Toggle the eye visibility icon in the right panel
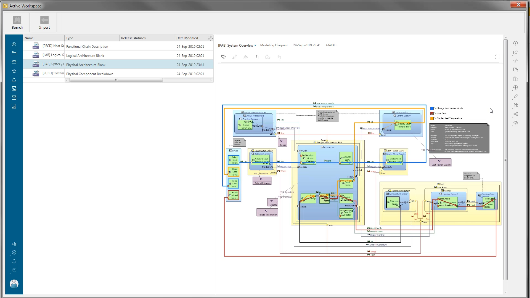The image size is (530, 298). coord(516,123)
